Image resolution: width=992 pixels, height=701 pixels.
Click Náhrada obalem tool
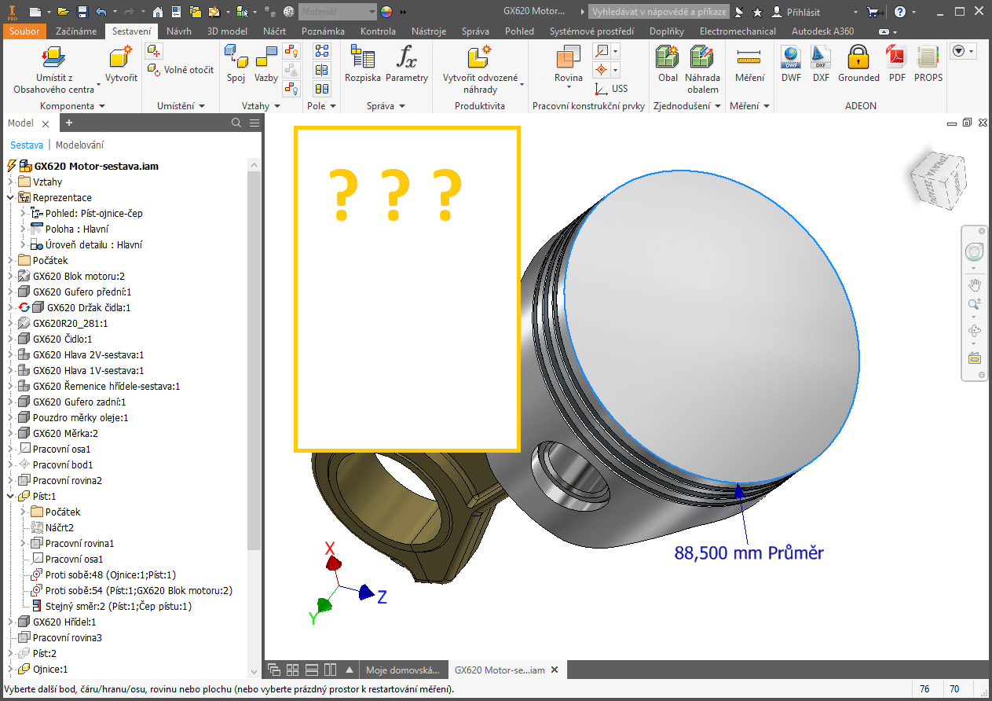[x=702, y=69]
